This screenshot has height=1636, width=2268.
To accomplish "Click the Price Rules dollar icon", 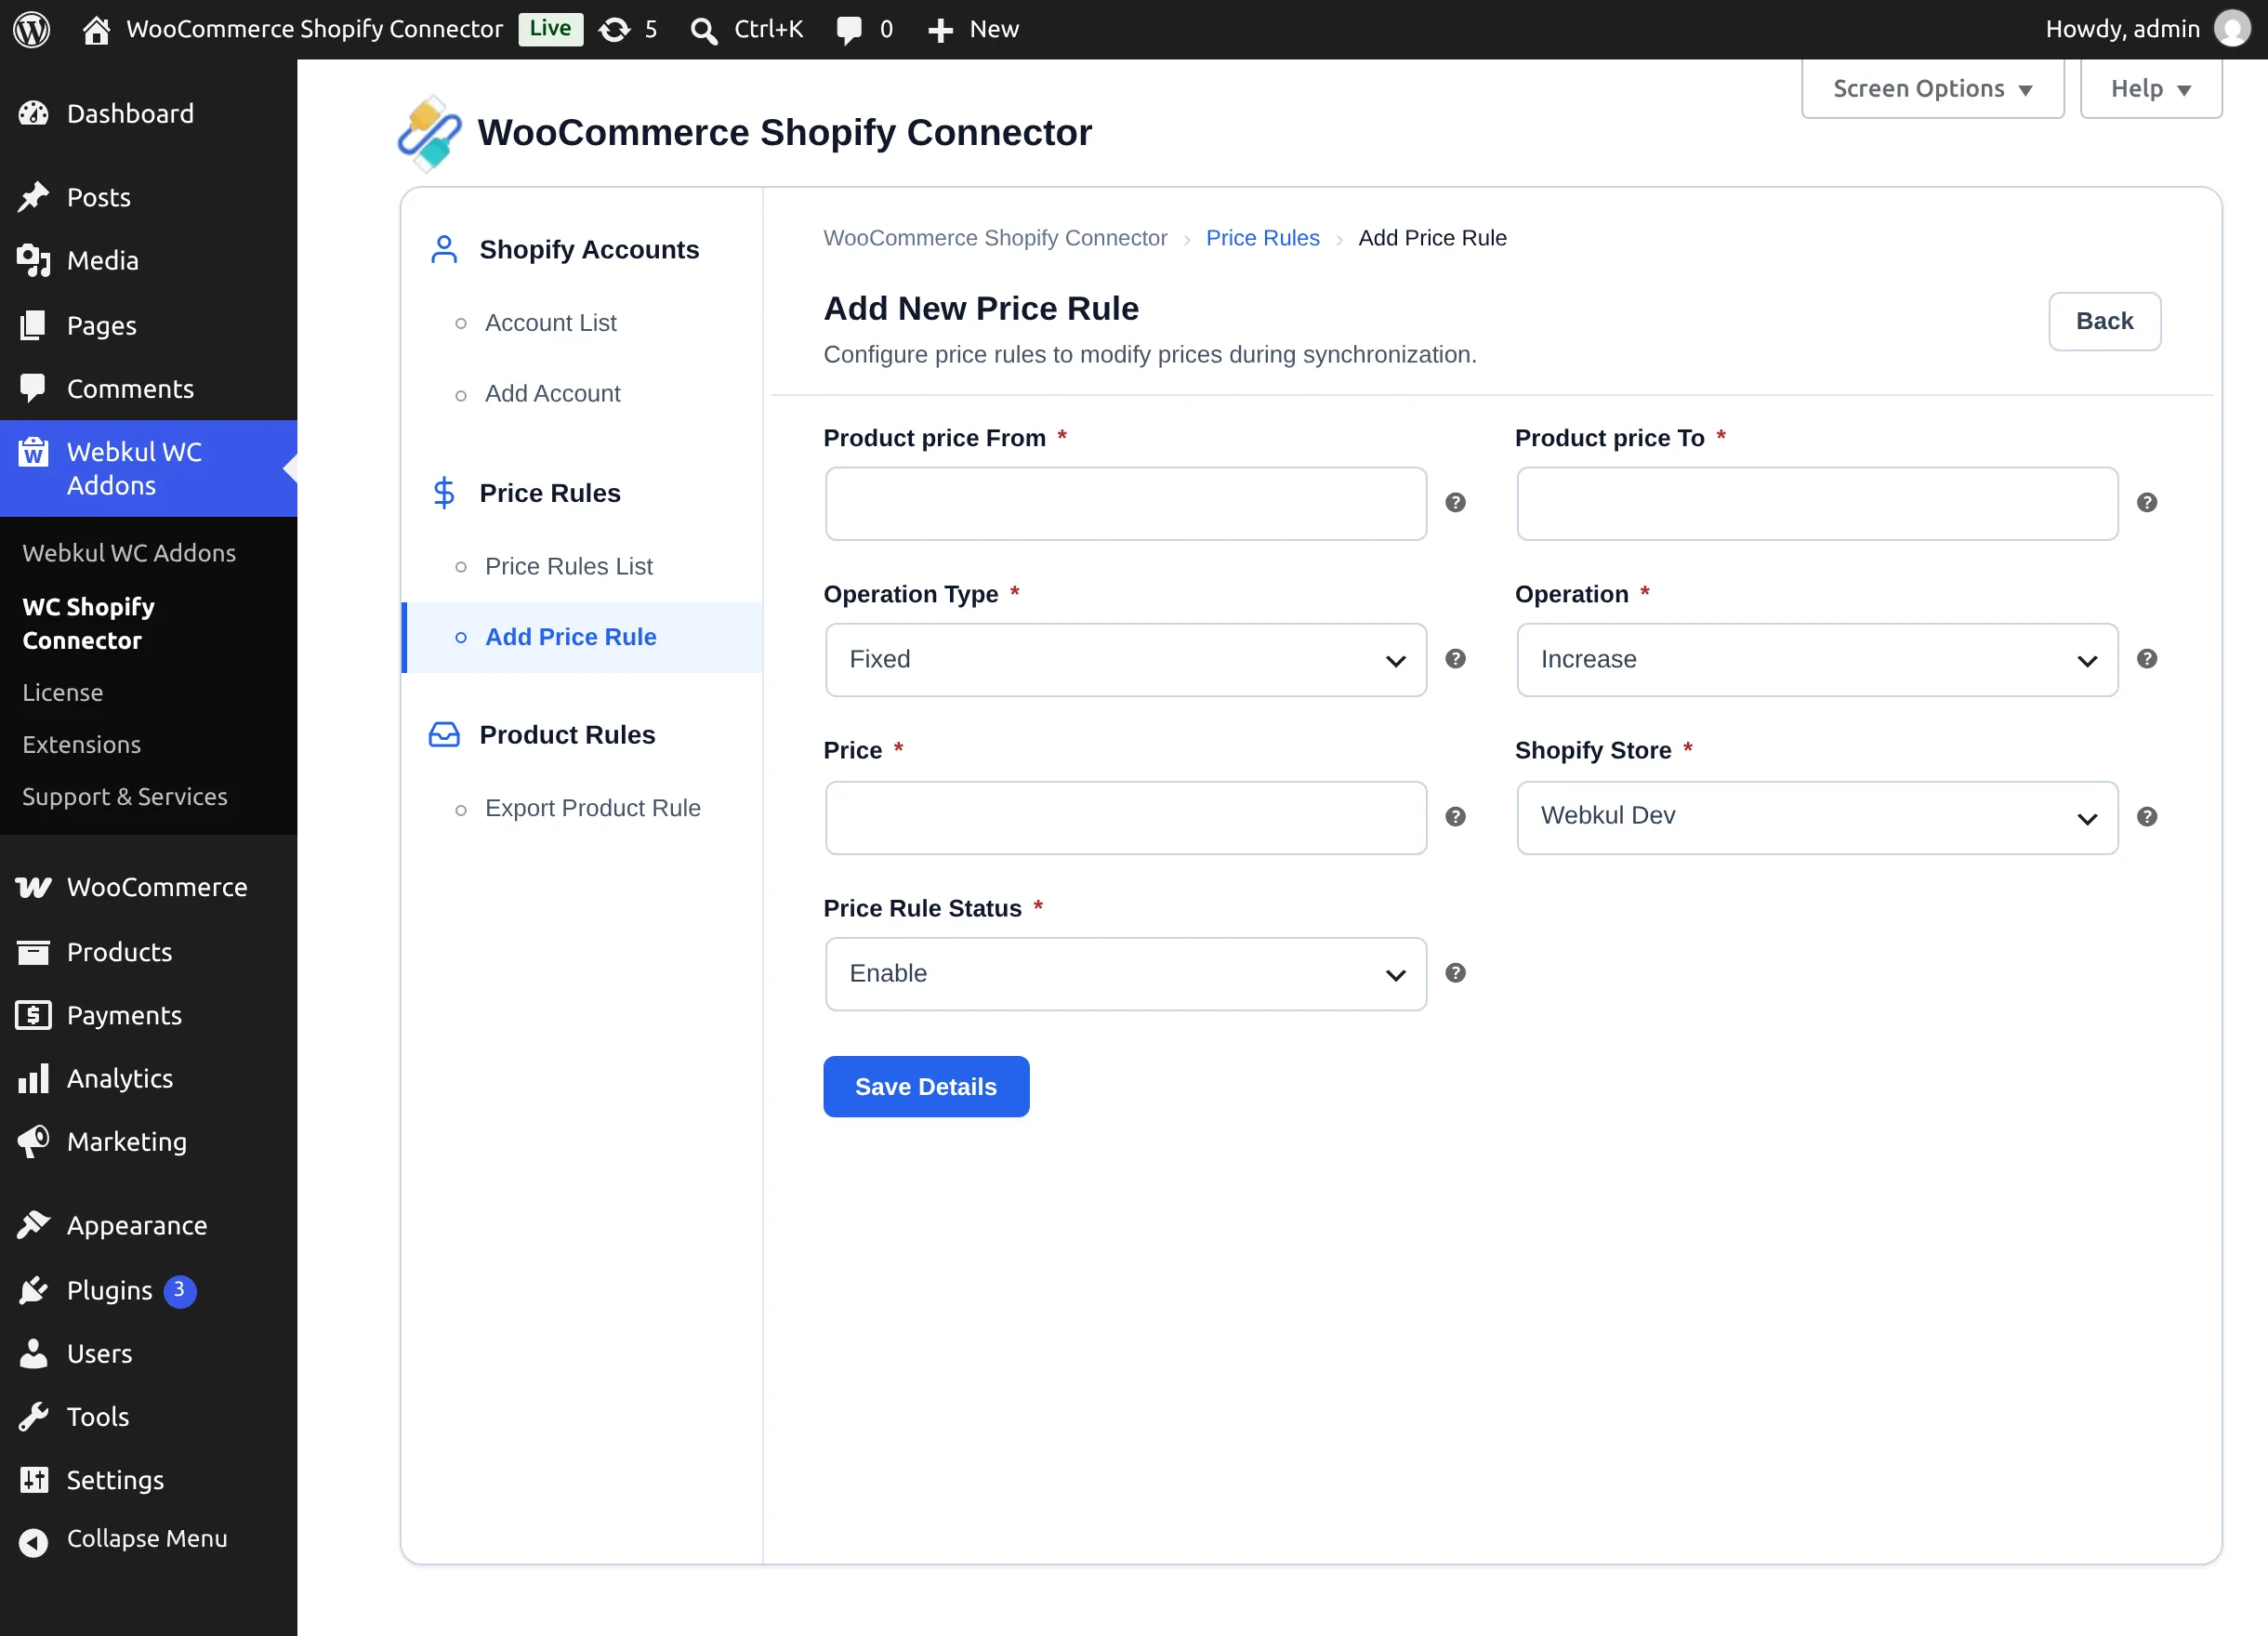I will [444, 493].
